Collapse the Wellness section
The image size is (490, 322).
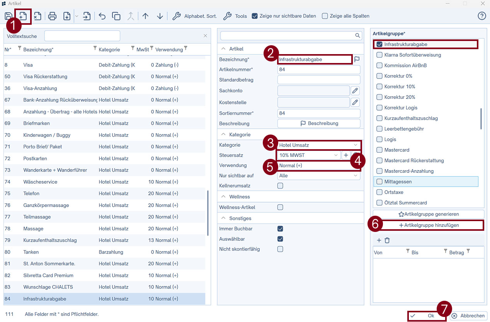click(223, 197)
